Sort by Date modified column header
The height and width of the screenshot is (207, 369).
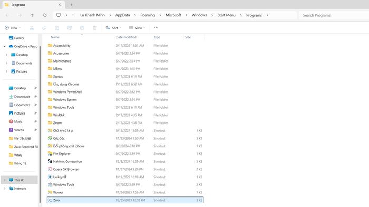[126, 37]
